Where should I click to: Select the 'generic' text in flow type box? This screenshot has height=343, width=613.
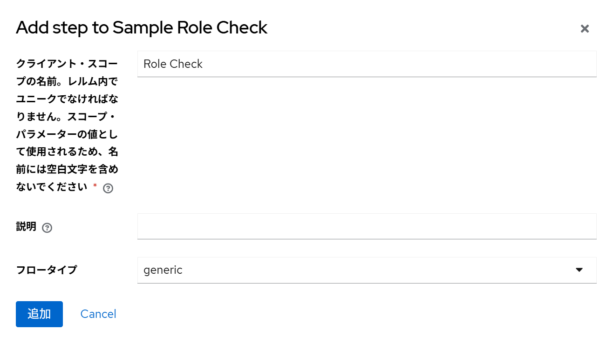[x=163, y=270]
